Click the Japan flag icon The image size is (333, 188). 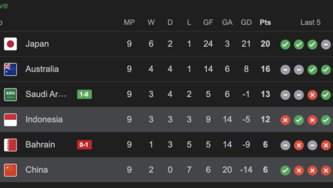click(x=10, y=44)
